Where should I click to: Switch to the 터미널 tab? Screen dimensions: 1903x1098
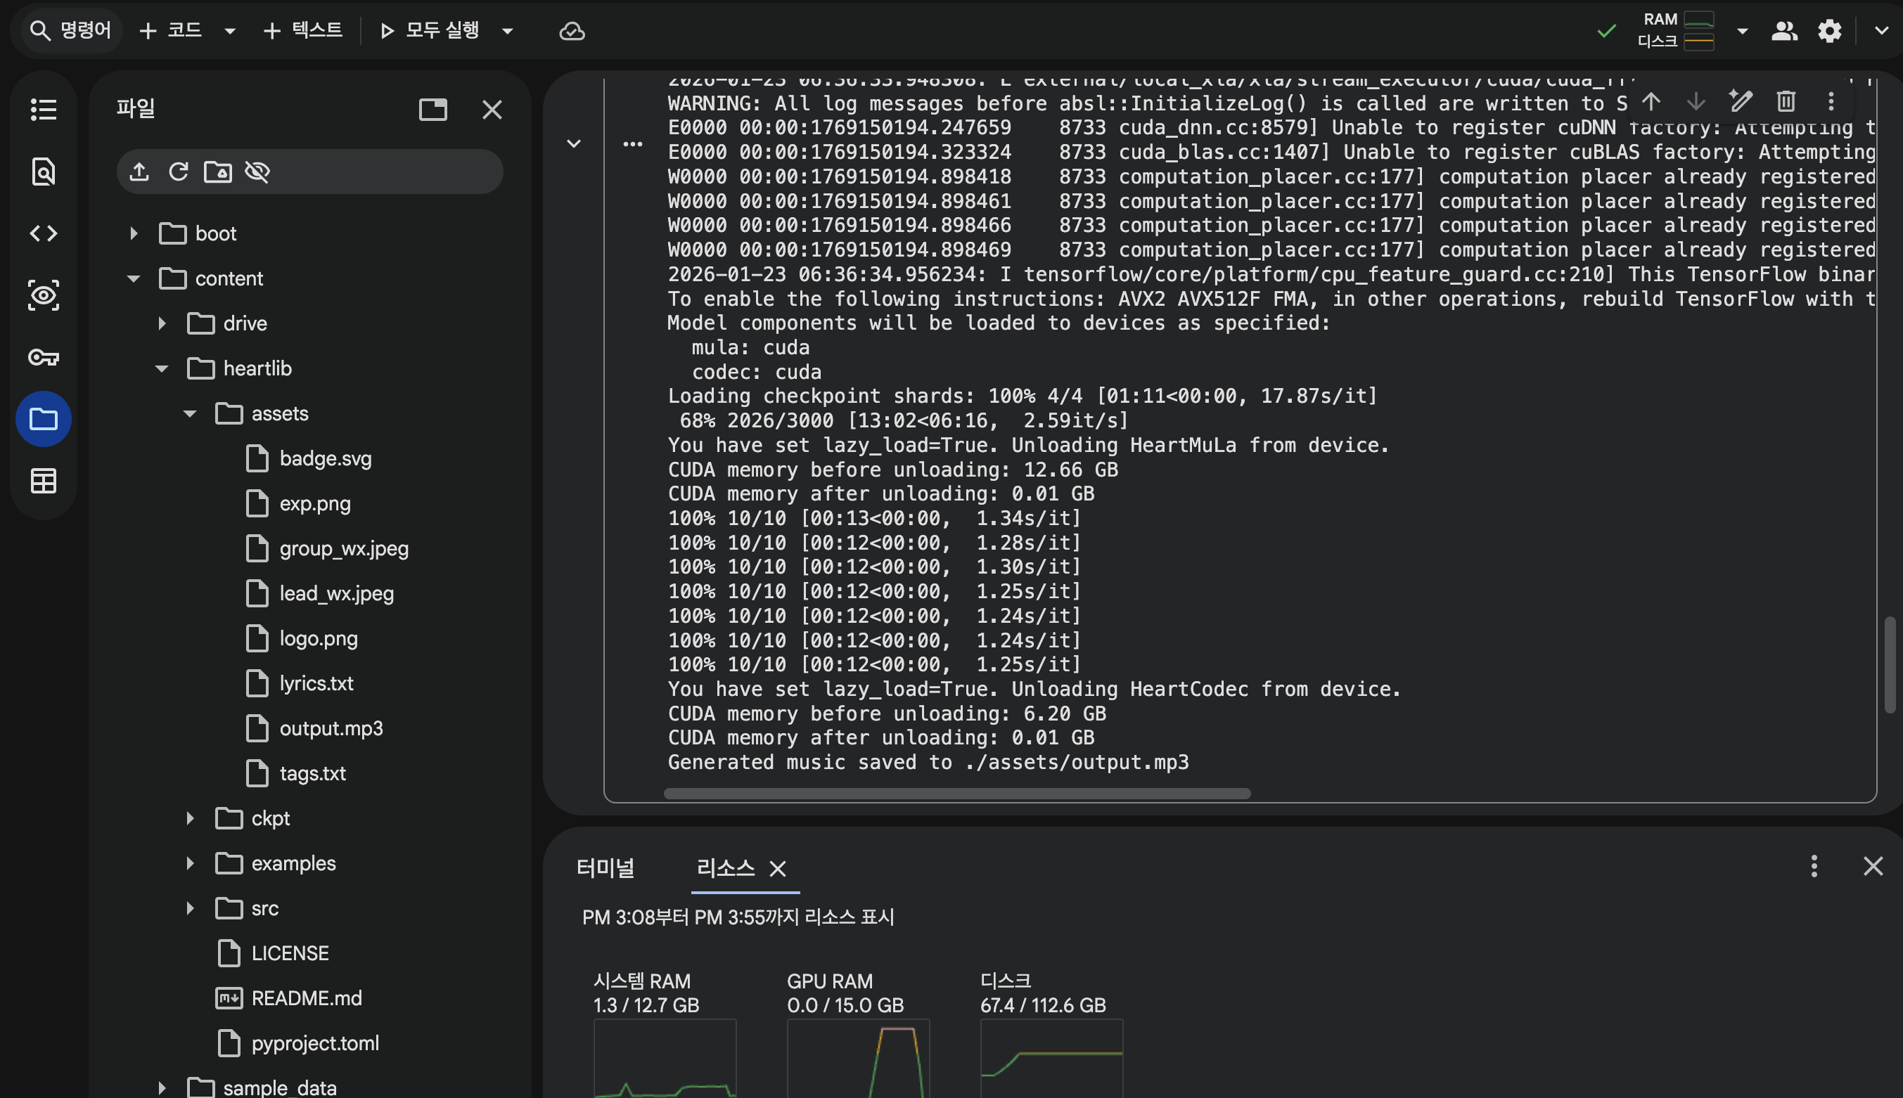point(605,867)
